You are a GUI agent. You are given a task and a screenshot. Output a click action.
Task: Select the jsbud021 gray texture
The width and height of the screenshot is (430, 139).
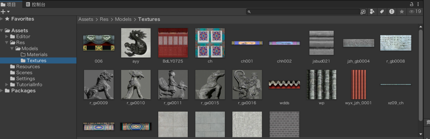321,43
